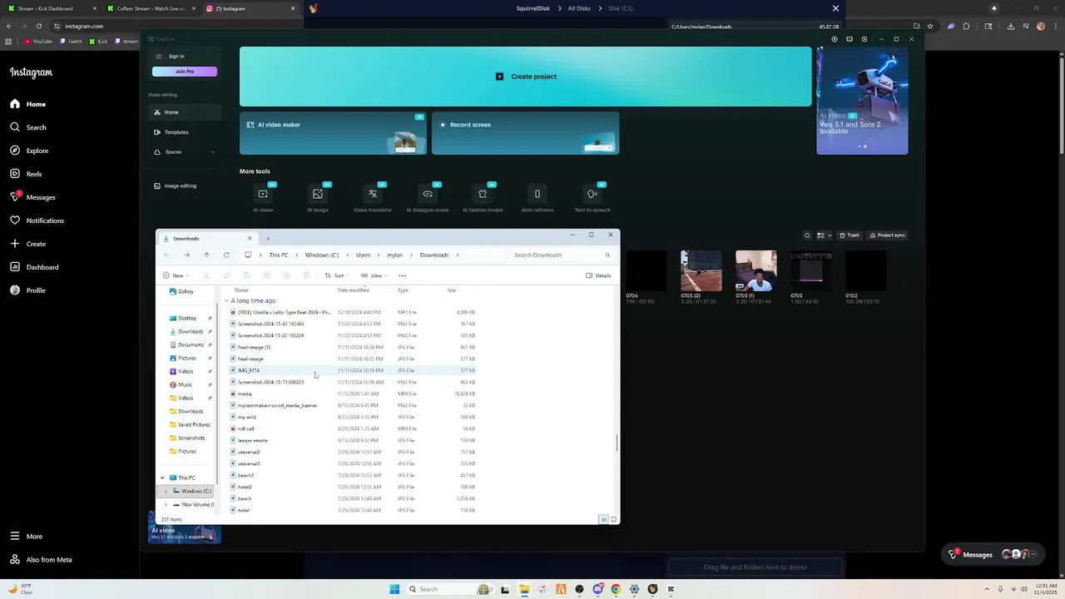The height and width of the screenshot is (599, 1065).
Task: Open Instagram Explore in the sidebar
Action: point(29,151)
